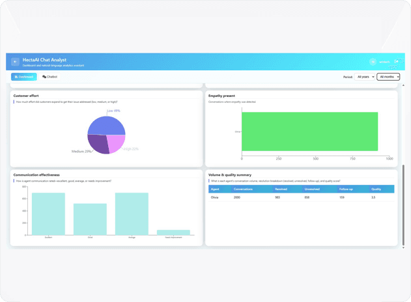The image size is (411, 302).
Task: Click Olivia's green empathy bar
Action: 309,131
